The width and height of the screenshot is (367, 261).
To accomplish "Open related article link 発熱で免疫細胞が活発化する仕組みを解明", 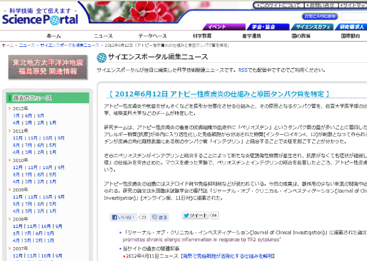I will [227, 256].
